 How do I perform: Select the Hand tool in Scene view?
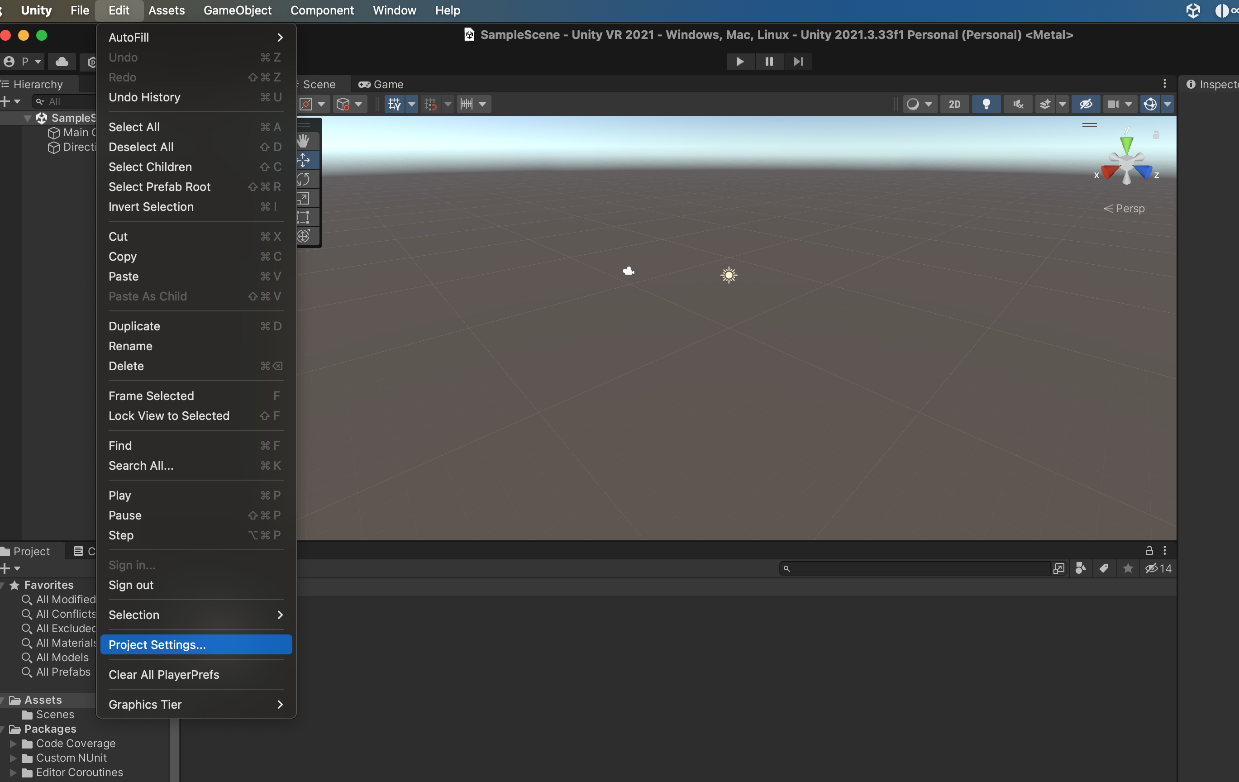coord(304,140)
